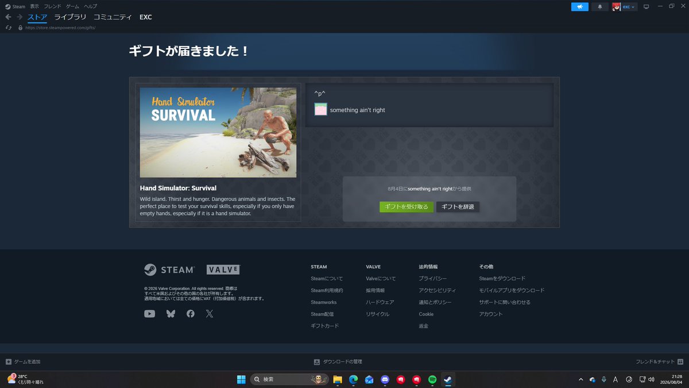Image resolution: width=689 pixels, height=388 pixels.
Task: Click the Valve logo in the footer
Action: point(223,270)
